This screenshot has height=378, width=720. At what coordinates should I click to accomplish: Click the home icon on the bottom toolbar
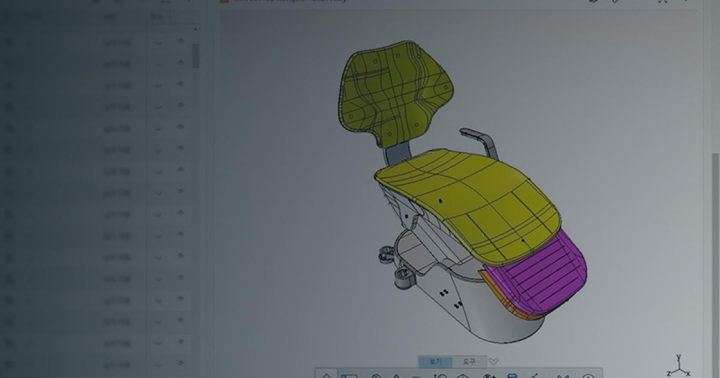[x=326, y=376]
